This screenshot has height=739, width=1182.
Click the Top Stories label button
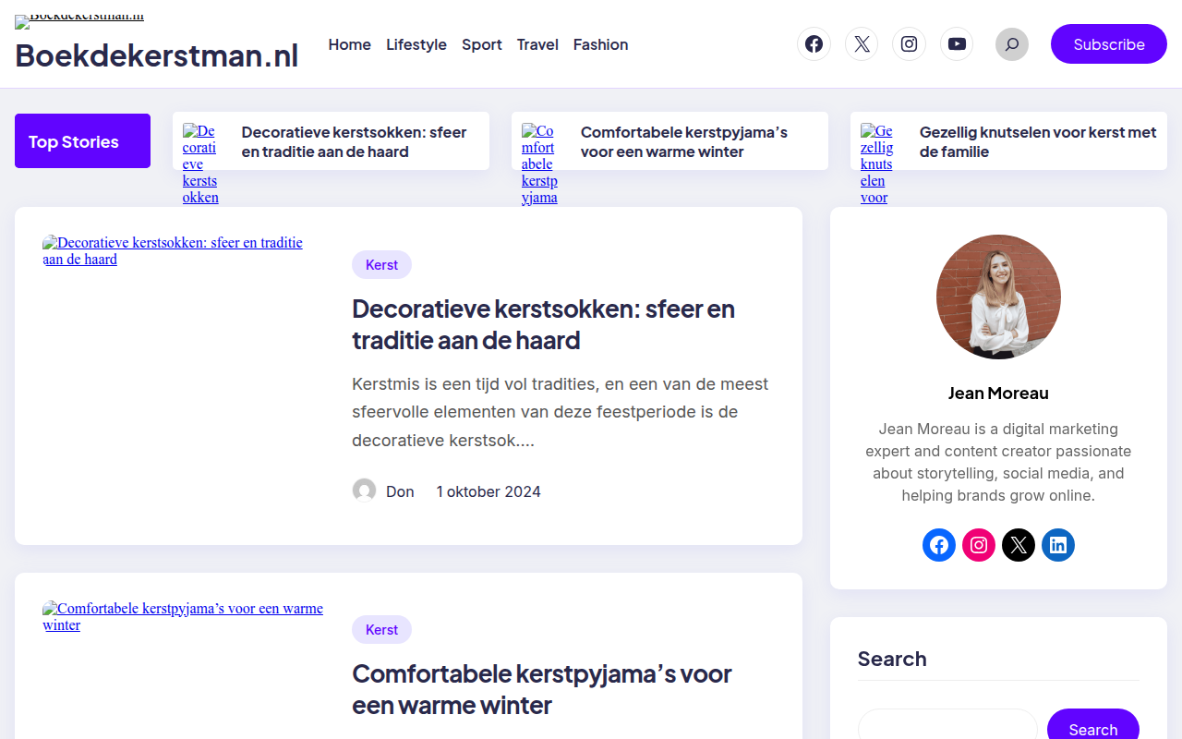pos(82,141)
